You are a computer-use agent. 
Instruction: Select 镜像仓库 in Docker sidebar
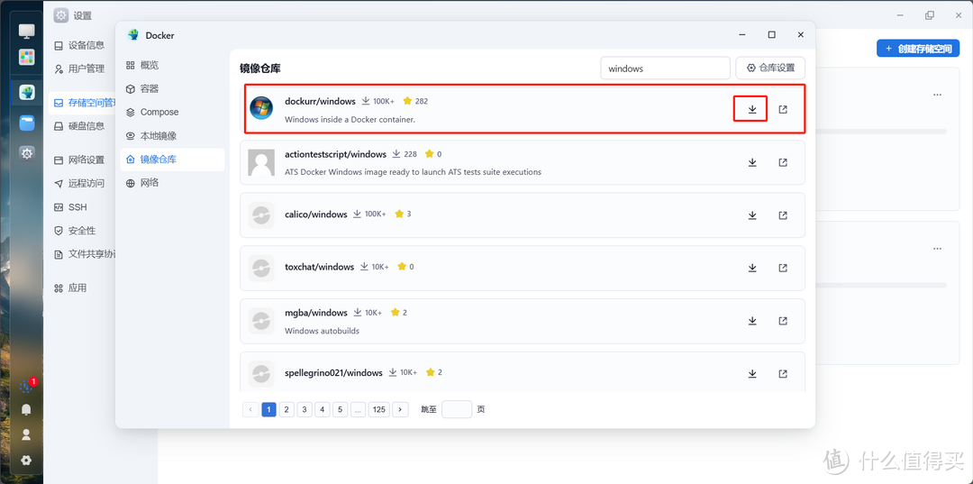[172, 160]
